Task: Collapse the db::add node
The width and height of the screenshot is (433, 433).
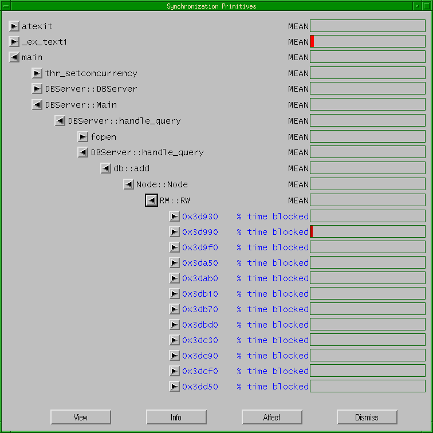Action: [106, 168]
